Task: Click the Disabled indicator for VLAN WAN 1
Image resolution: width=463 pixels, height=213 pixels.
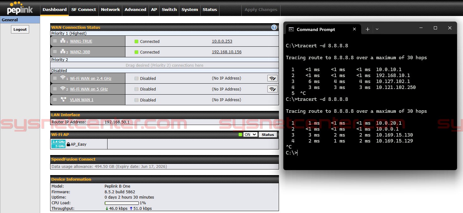Action: pos(136,100)
